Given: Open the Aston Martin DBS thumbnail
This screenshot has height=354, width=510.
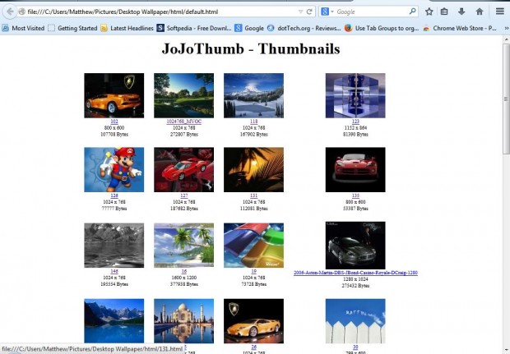Looking at the screenshot, I should click(355, 246).
